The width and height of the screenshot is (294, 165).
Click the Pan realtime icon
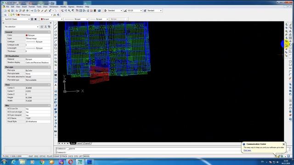tap(62, 11)
